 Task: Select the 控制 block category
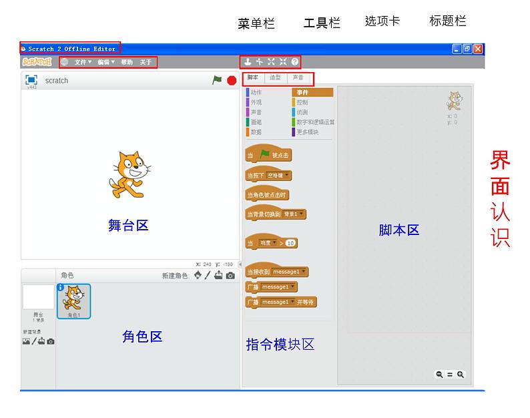302,102
